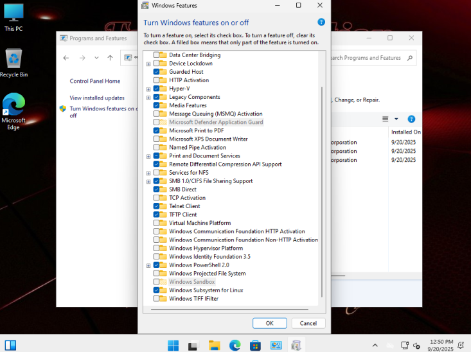471x352 pixels.
Task: Click help icon in Programs and Features window
Action: 411,119
